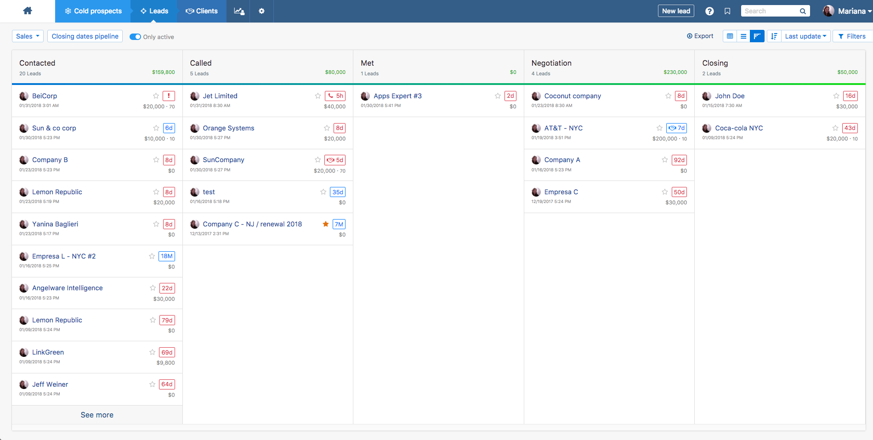Viewport: 873px width, 440px height.
Task: Open the settings gear icon
Action: coord(261,11)
